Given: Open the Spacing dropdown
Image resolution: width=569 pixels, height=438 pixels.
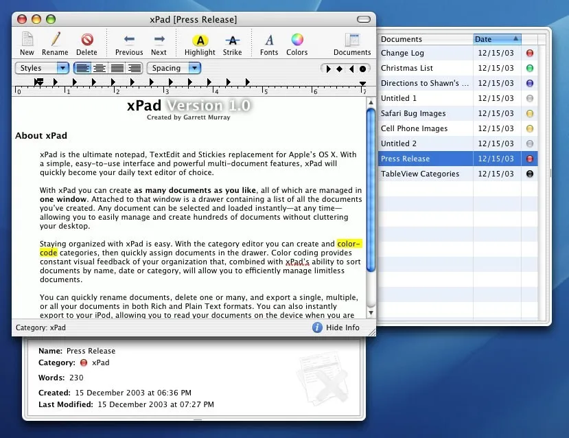Looking at the screenshot, I should point(173,68).
